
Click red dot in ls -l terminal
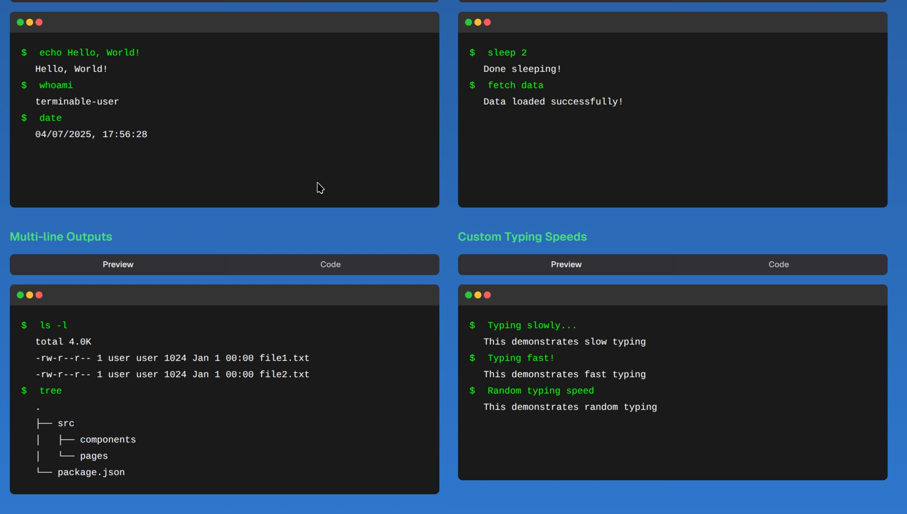click(x=39, y=295)
